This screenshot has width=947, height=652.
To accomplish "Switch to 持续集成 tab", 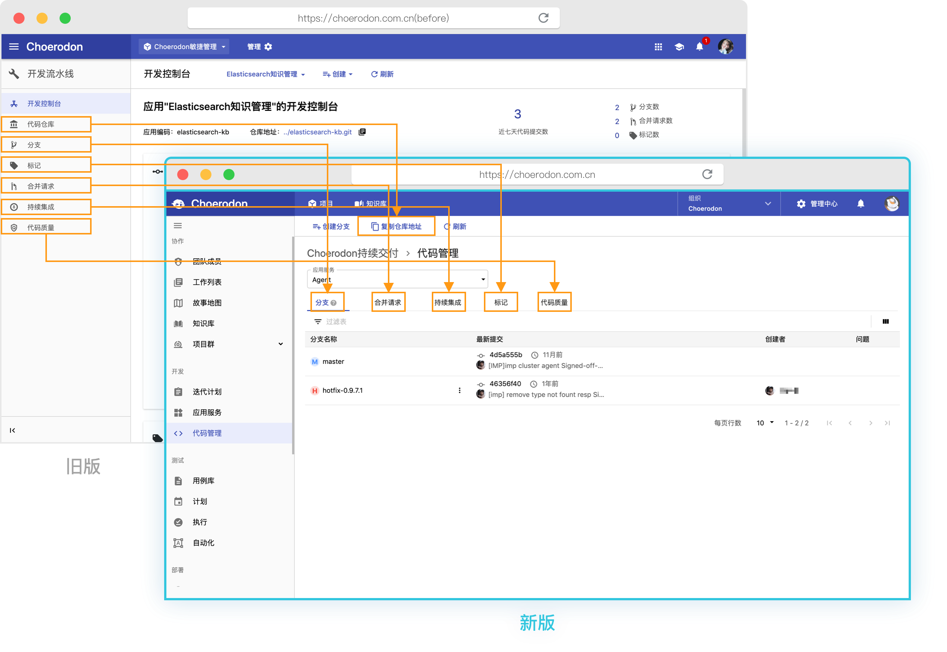I will (448, 302).
